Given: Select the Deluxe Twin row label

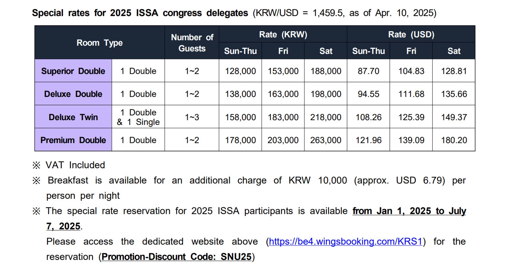Looking at the screenshot, I should (x=73, y=117).
